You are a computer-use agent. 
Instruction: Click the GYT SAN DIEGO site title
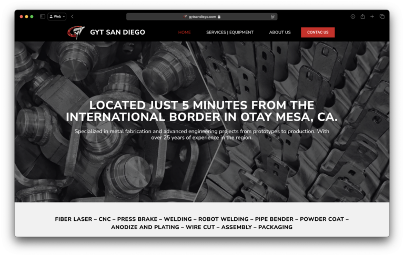tap(117, 33)
